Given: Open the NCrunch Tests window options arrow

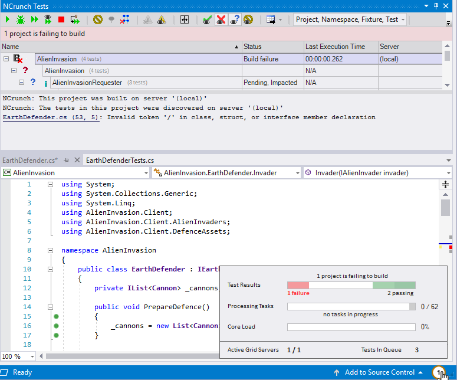Looking at the screenshot, I should [426, 6].
